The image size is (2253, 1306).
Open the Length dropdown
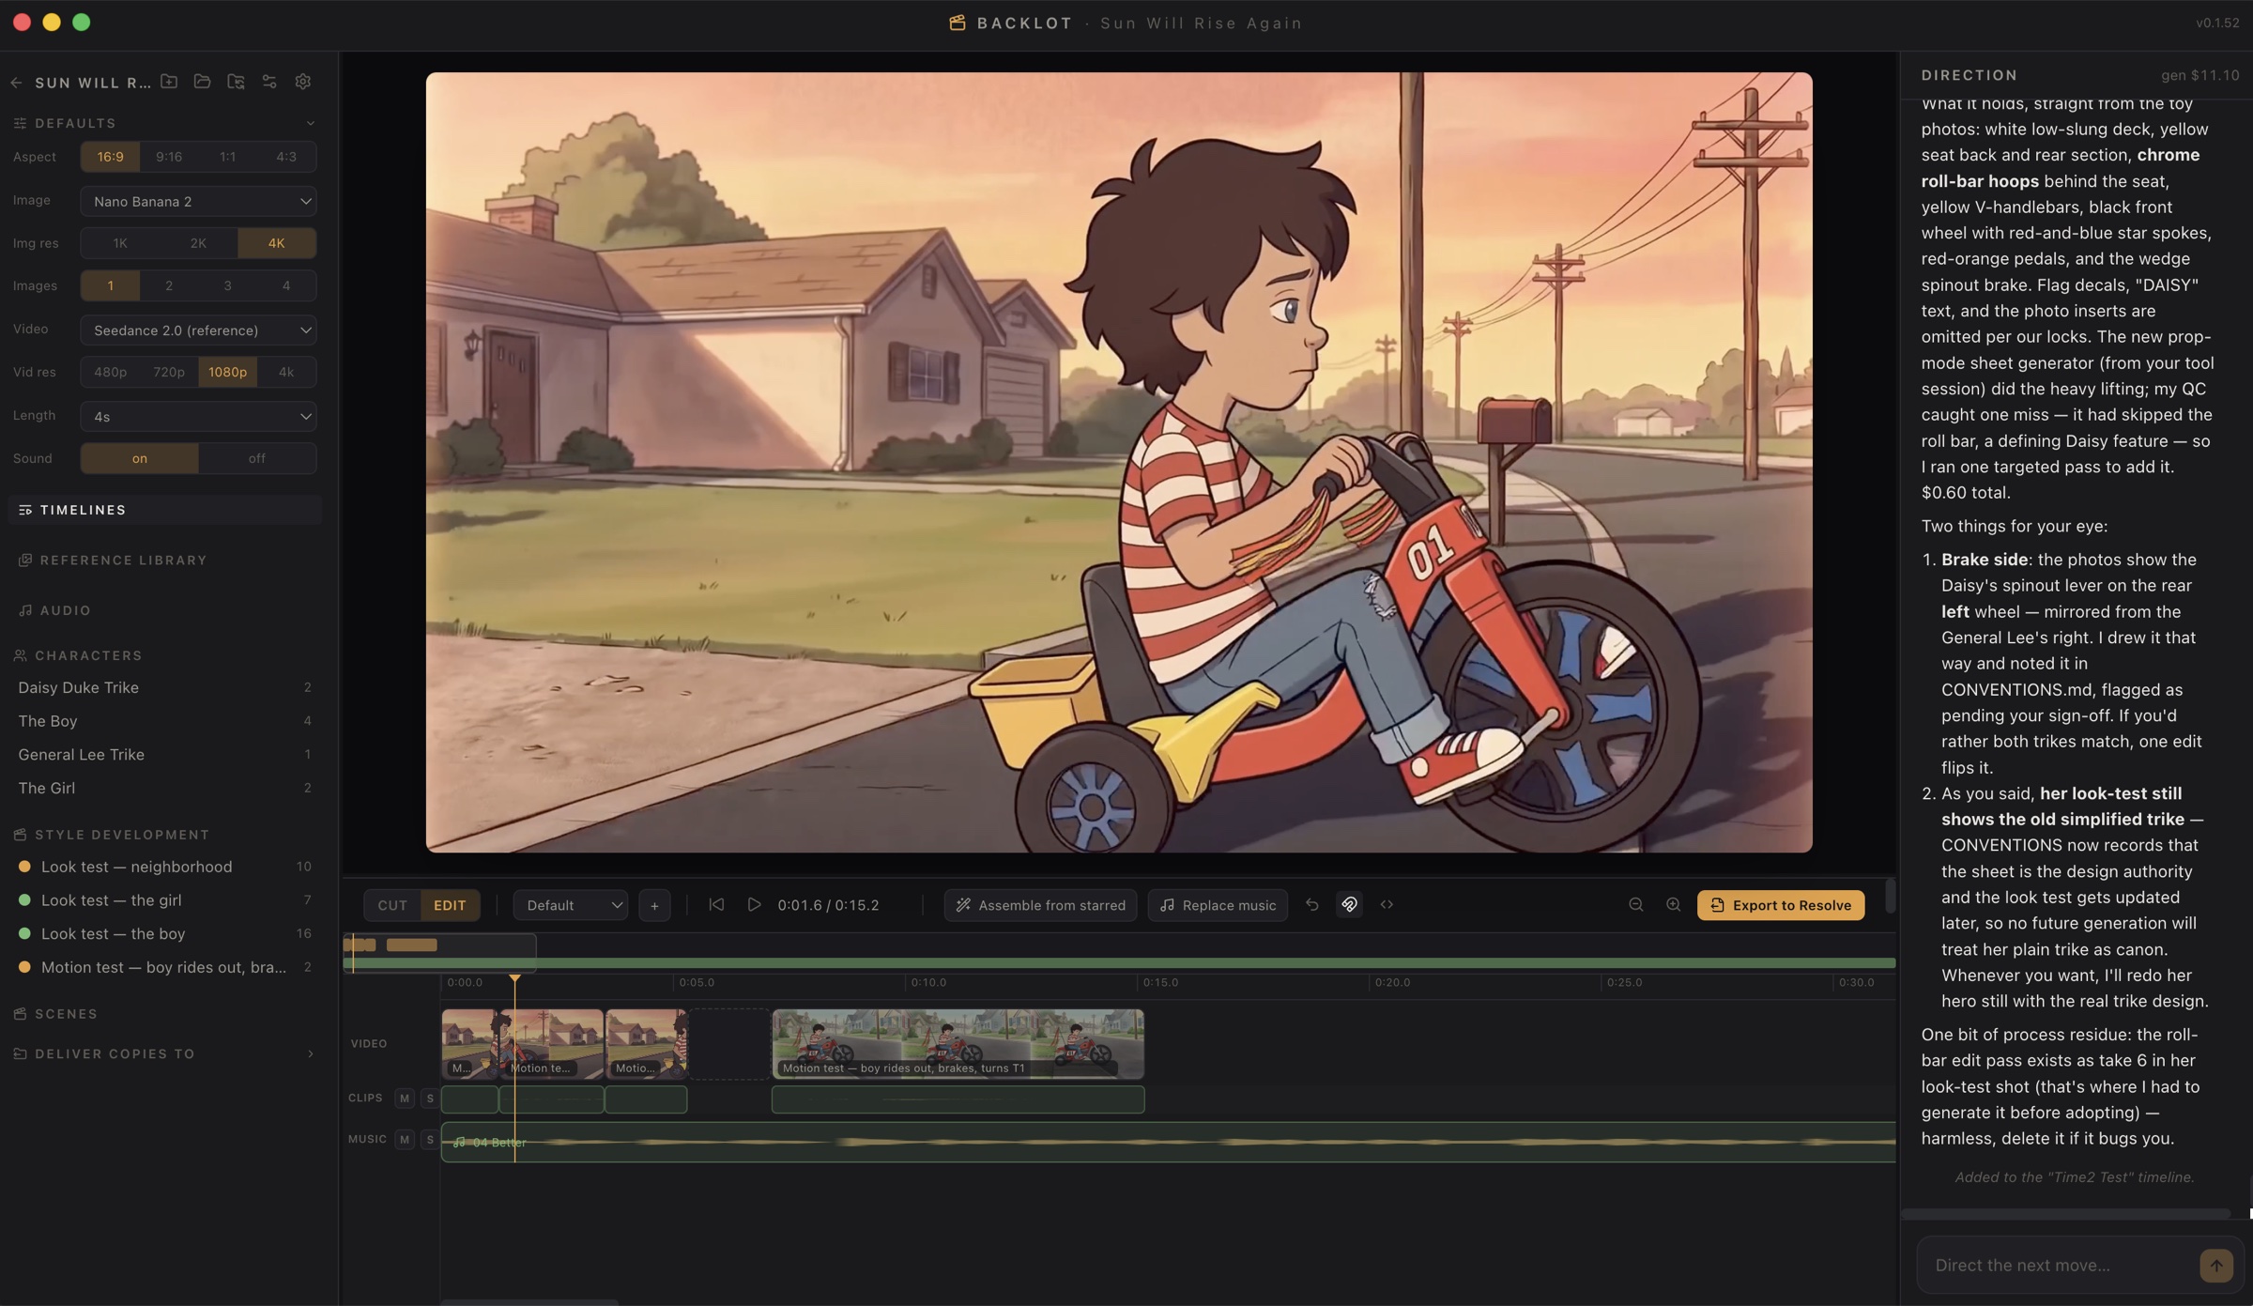point(198,416)
